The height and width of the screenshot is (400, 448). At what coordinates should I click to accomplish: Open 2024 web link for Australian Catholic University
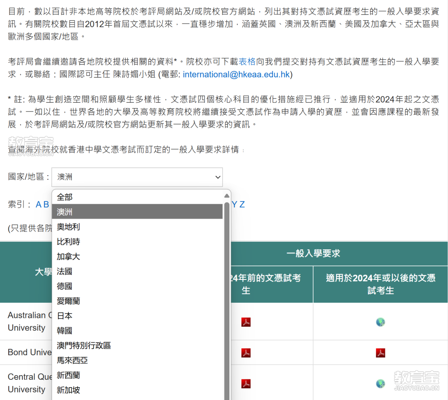(380, 322)
